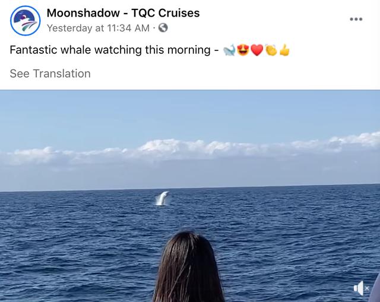Open the post timestamp Yesterday at 11:34 AM
Screen dimensions: 380x302
[98, 28]
